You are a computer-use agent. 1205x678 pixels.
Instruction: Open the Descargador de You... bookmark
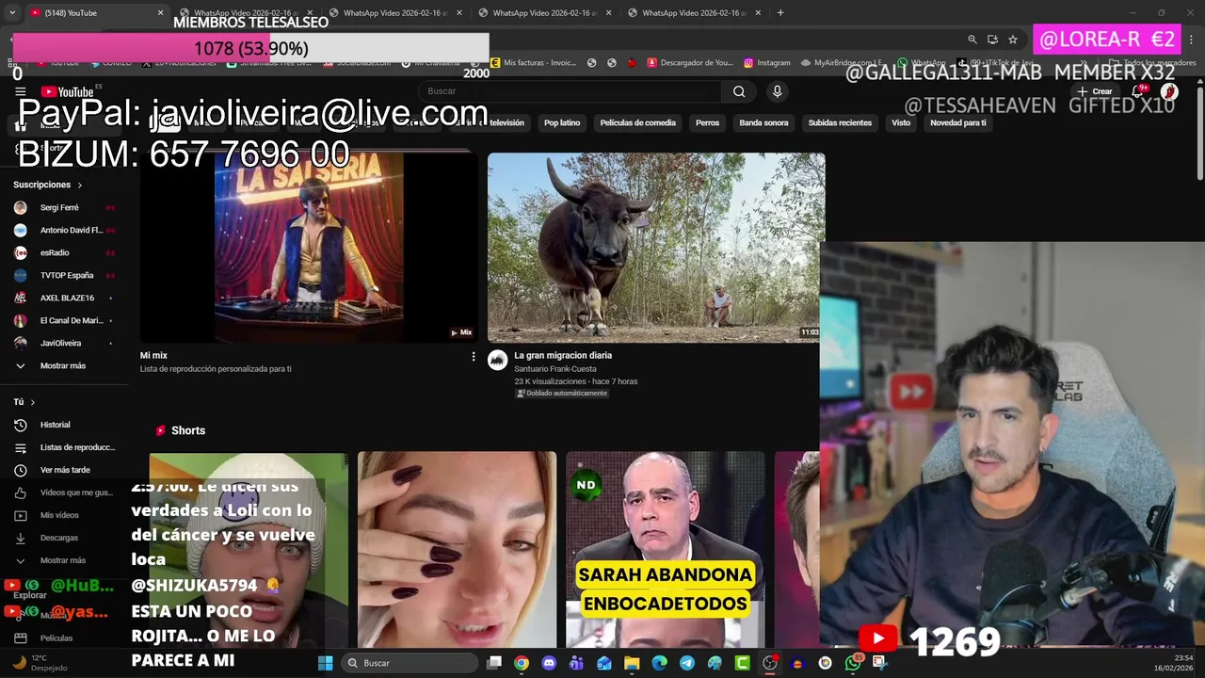click(x=689, y=63)
